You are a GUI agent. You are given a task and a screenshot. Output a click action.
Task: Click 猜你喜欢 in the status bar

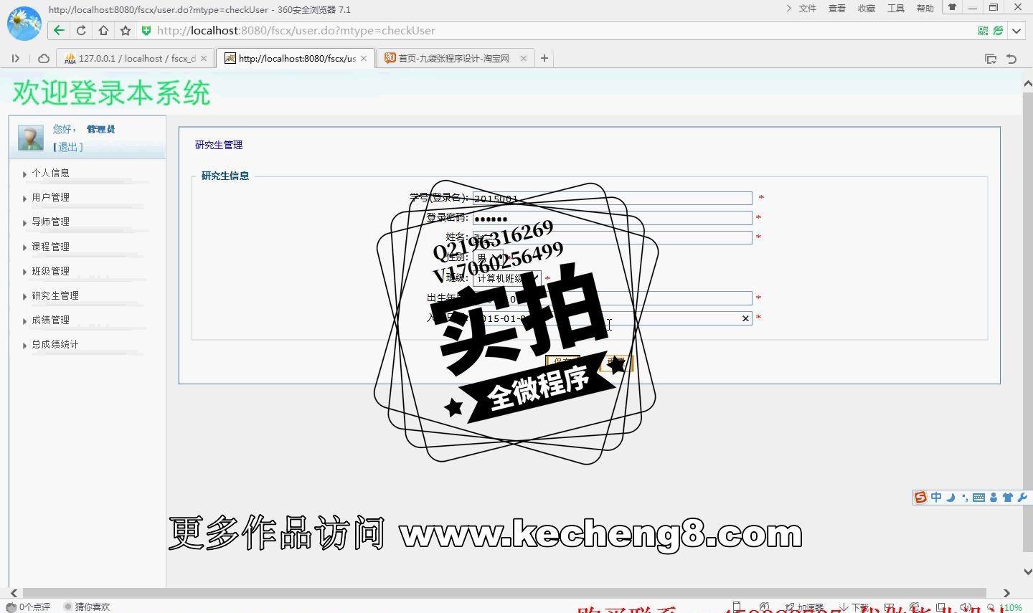tap(87, 607)
